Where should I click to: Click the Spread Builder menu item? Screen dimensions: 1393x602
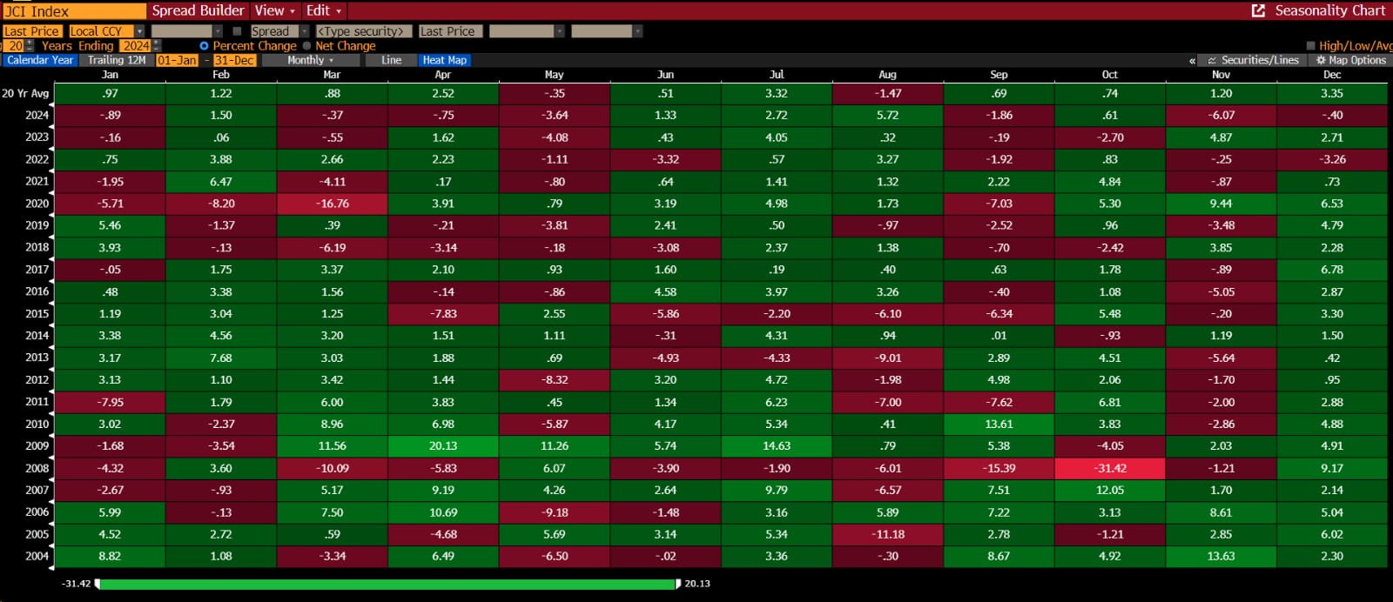(x=198, y=10)
